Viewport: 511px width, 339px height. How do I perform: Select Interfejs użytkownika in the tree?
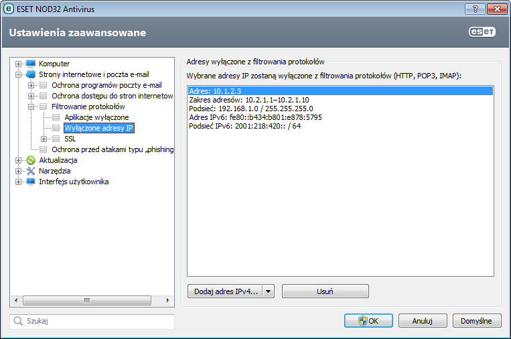(74, 182)
